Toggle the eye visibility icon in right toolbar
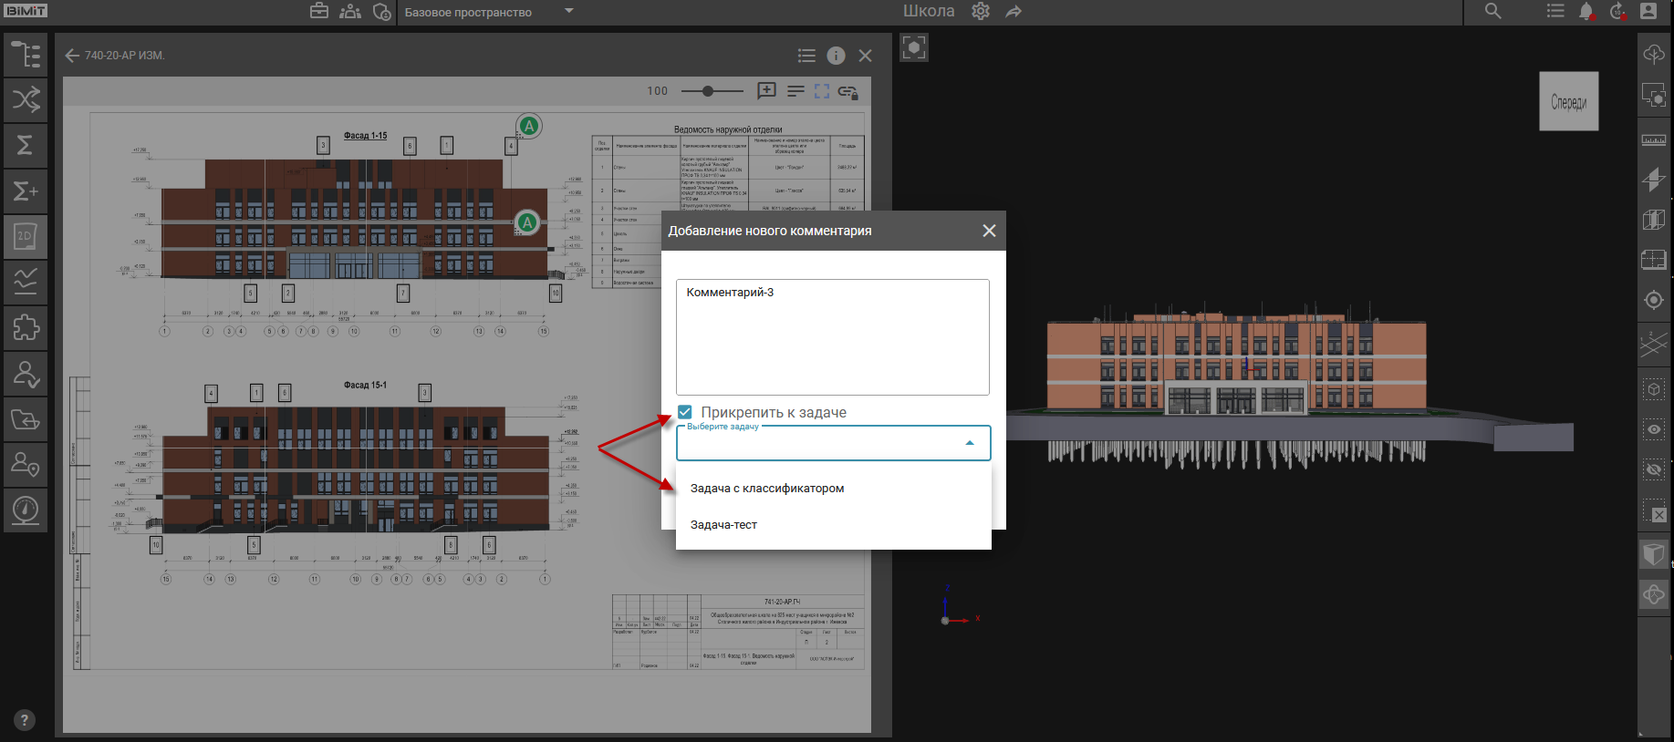The width and height of the screenshot is (1674, 742). click(x=1654, y=429)
